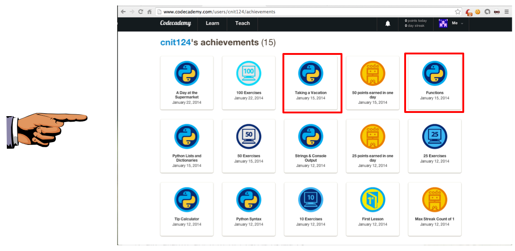The image size is (515, 251).
Task: Open the Teach menu item
Action: [242, 23]
